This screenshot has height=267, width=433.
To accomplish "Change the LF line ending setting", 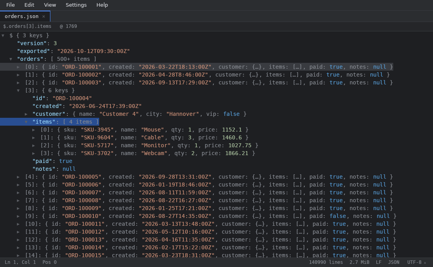I will [379, 262].
